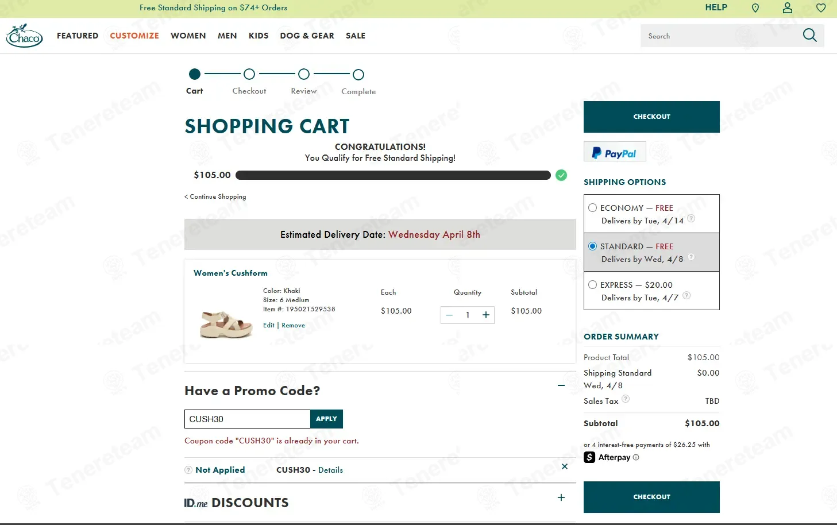
Task: Select Economy free shipping option
Action: click(x=592, y=208)
